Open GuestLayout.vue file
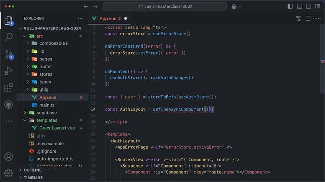Image resolution: width=325 pixels, height=182 pixels. [x=53, y=128]
